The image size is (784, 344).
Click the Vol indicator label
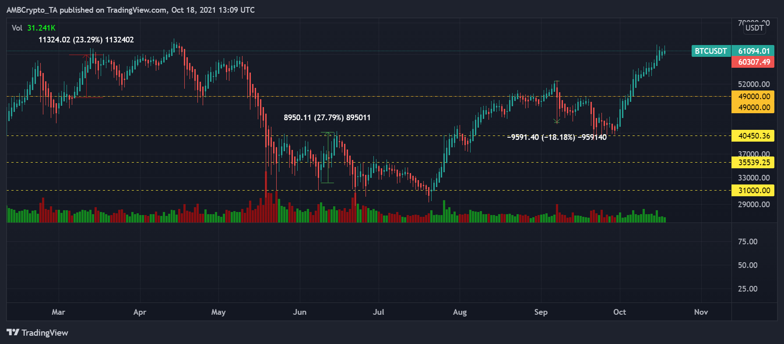point(17,28)
